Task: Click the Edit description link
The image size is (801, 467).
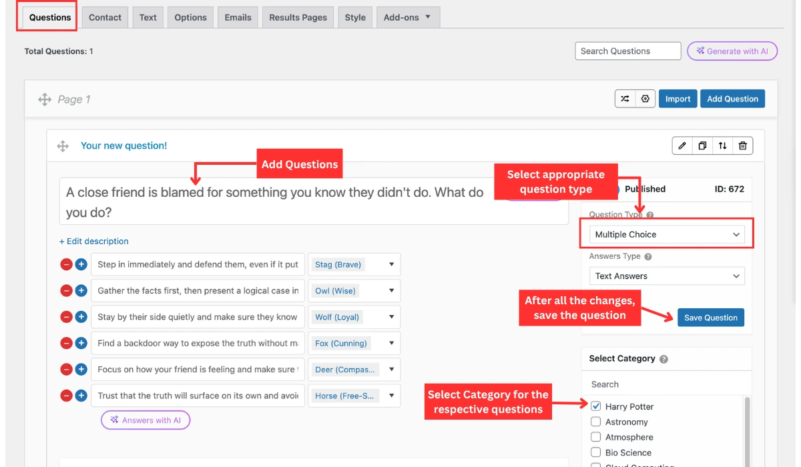Action: tap(94, 242)
